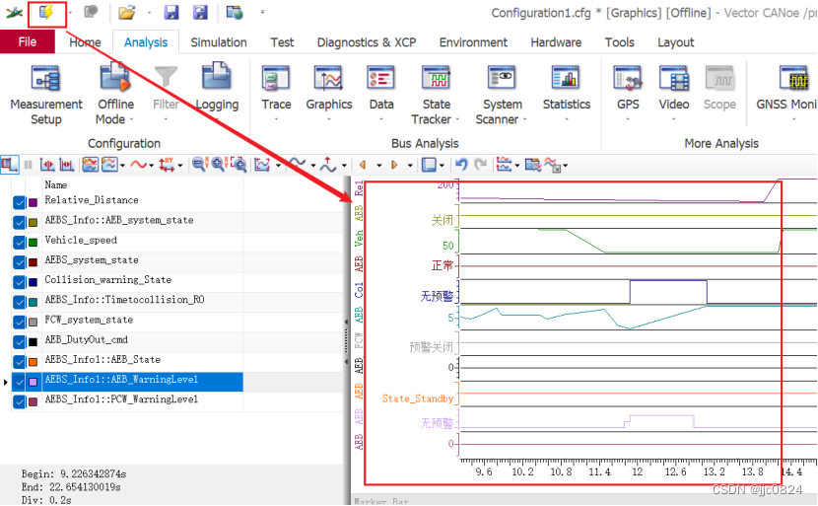Toggle the Vehicle_speed signal checkbox
818x506 pixels.
coord(20,243)
